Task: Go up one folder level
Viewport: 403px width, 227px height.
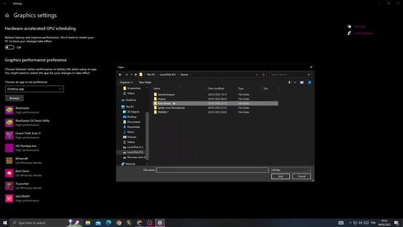Action: [136, 74]
